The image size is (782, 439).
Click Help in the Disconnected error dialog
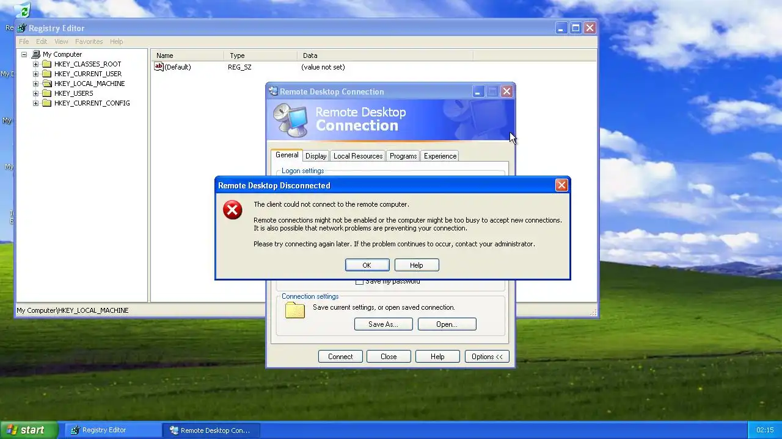pyautogui.click(x=417, y=265)
